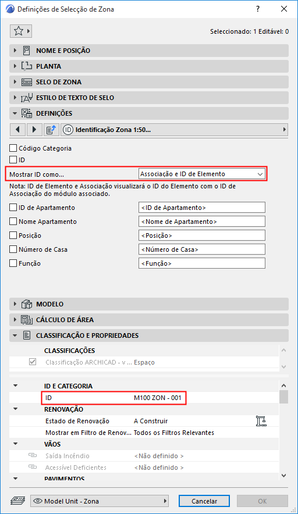Open the Identificação Zona 1:50 page selector
The height and width of the screenshot is (514, 298).
(175, 130)
